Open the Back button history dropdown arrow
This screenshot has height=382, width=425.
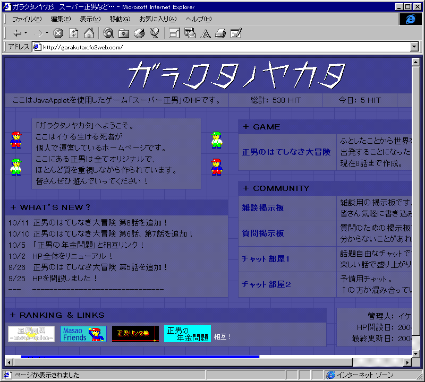click(26, 33)
